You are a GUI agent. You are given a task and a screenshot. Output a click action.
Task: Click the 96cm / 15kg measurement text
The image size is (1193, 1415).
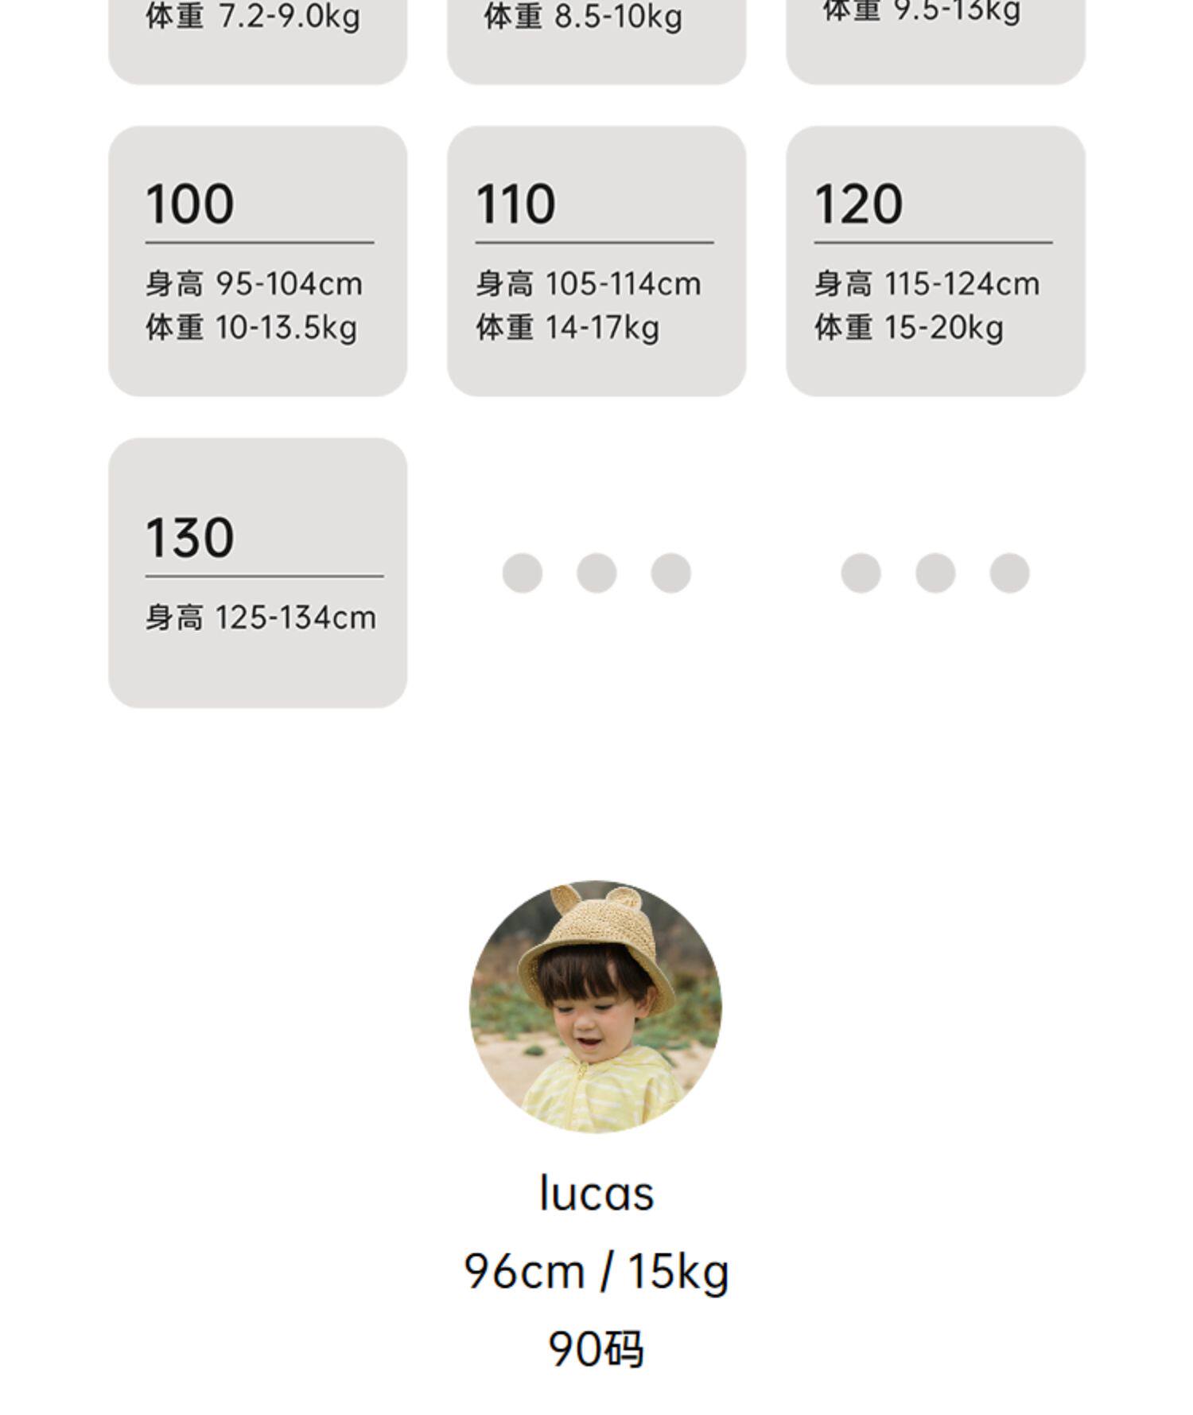point(596,1271)
